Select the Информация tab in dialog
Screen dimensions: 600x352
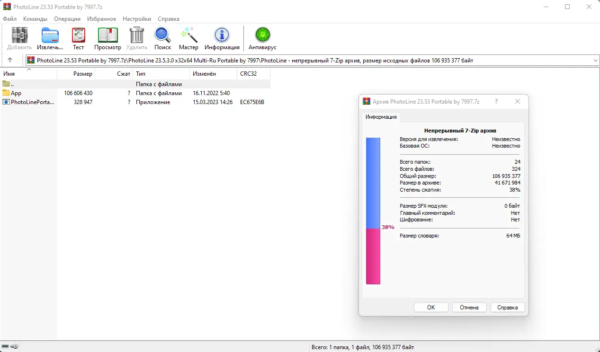point(381,117)
